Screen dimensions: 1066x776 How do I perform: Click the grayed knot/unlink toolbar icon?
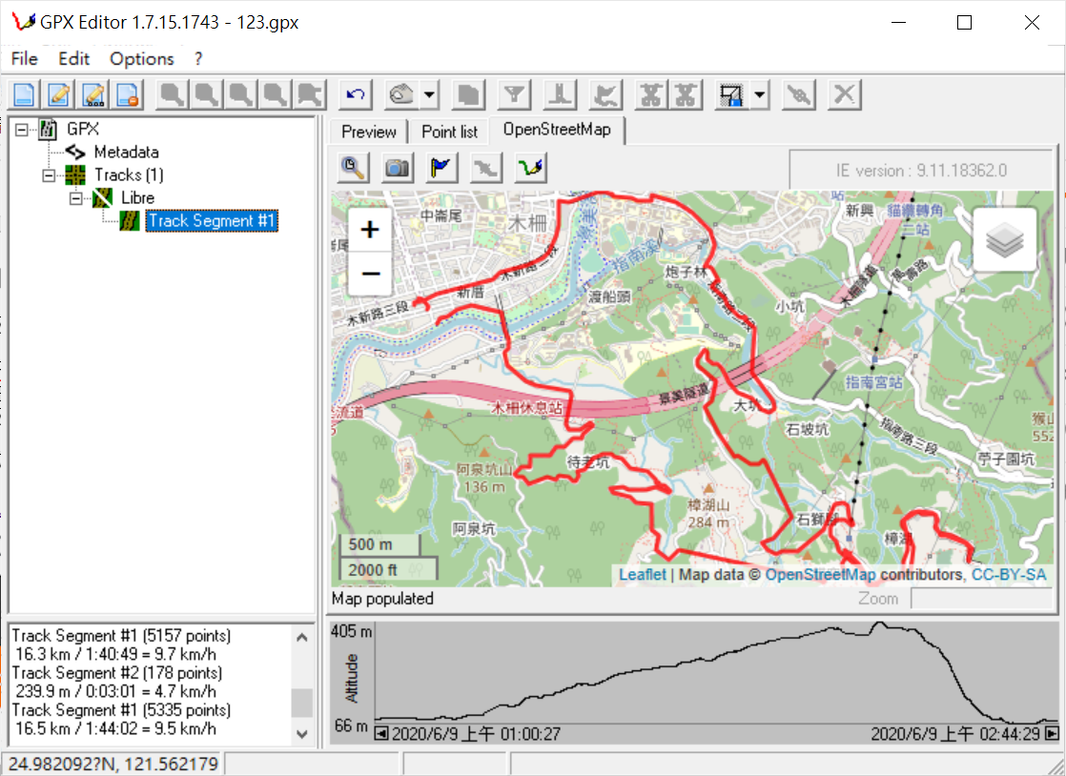pyautogui.click(x=799, y=94)
